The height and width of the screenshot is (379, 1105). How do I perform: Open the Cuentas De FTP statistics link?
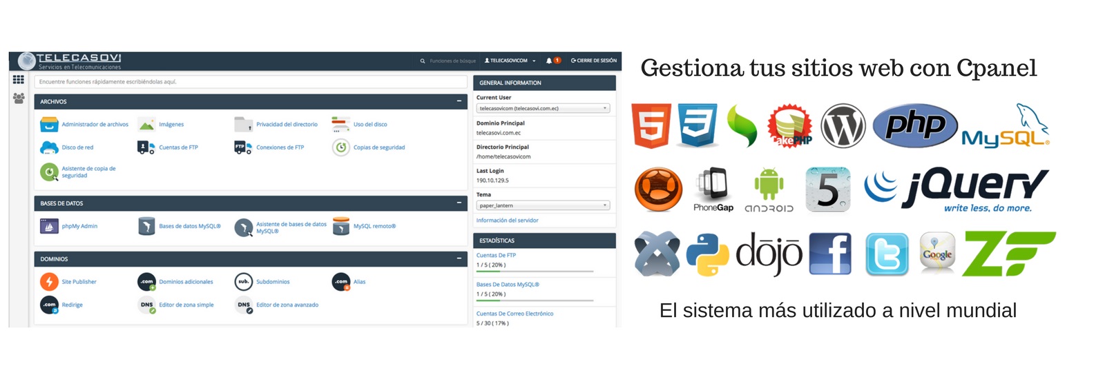tap(496, 255)
